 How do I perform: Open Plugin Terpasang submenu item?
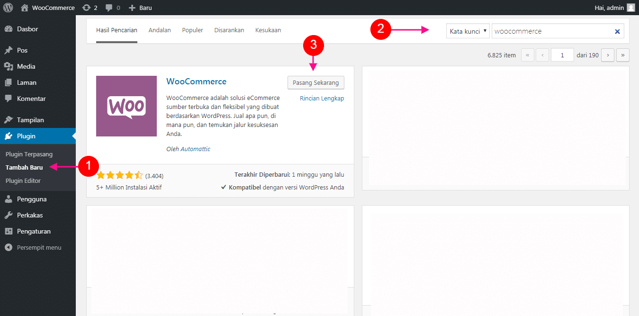tap(29, 154)
